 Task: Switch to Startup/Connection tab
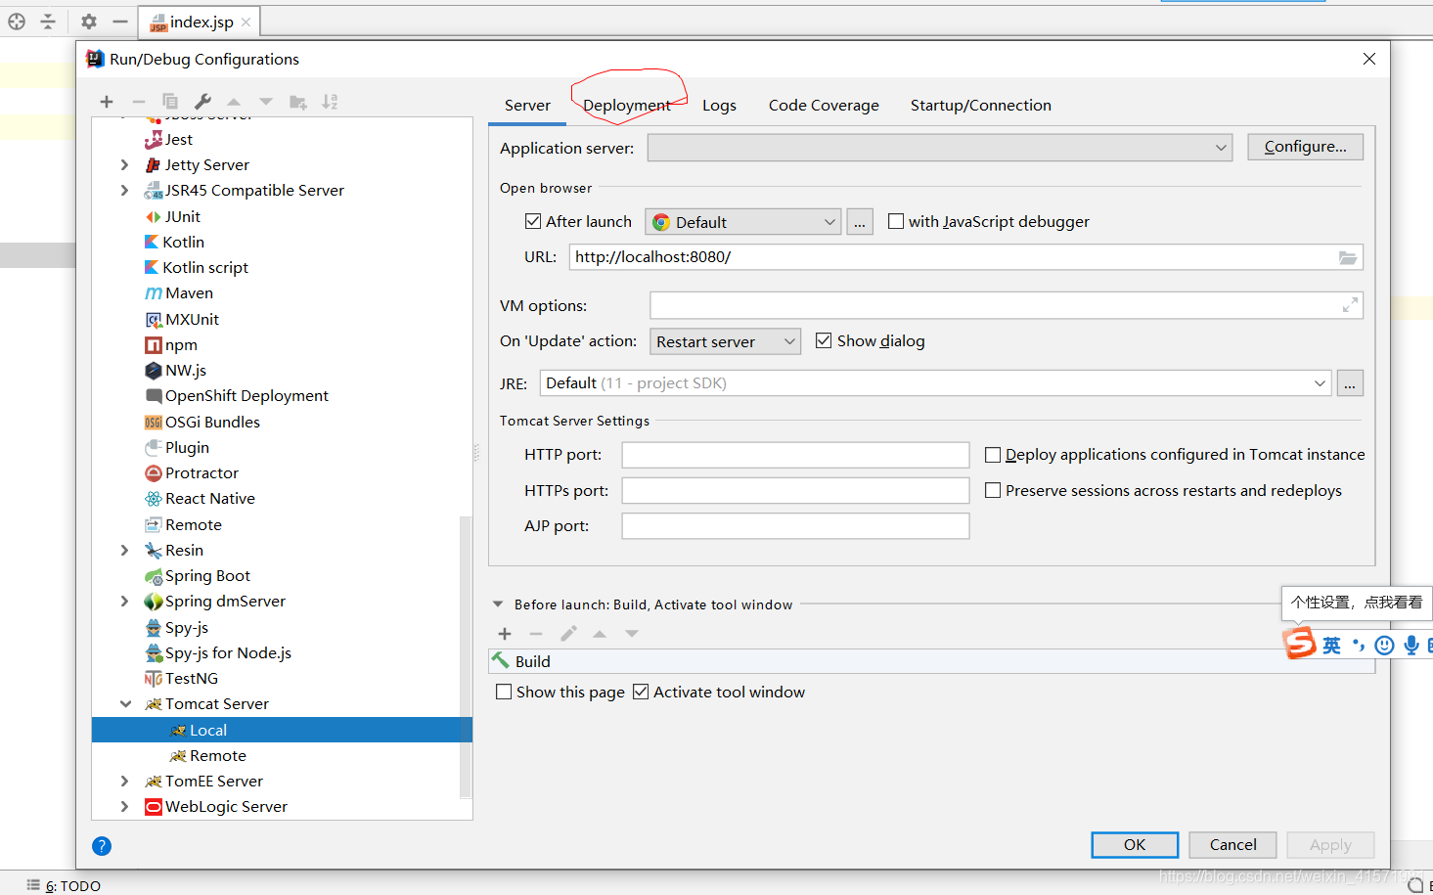(980, 105)
